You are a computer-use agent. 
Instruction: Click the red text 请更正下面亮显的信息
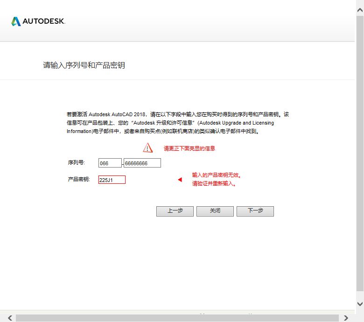point(189,148)
